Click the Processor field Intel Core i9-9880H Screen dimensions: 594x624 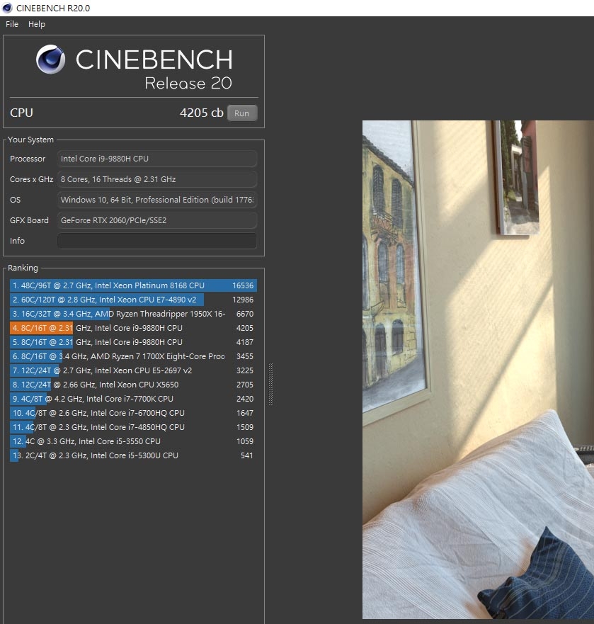(x=156, y=159)
